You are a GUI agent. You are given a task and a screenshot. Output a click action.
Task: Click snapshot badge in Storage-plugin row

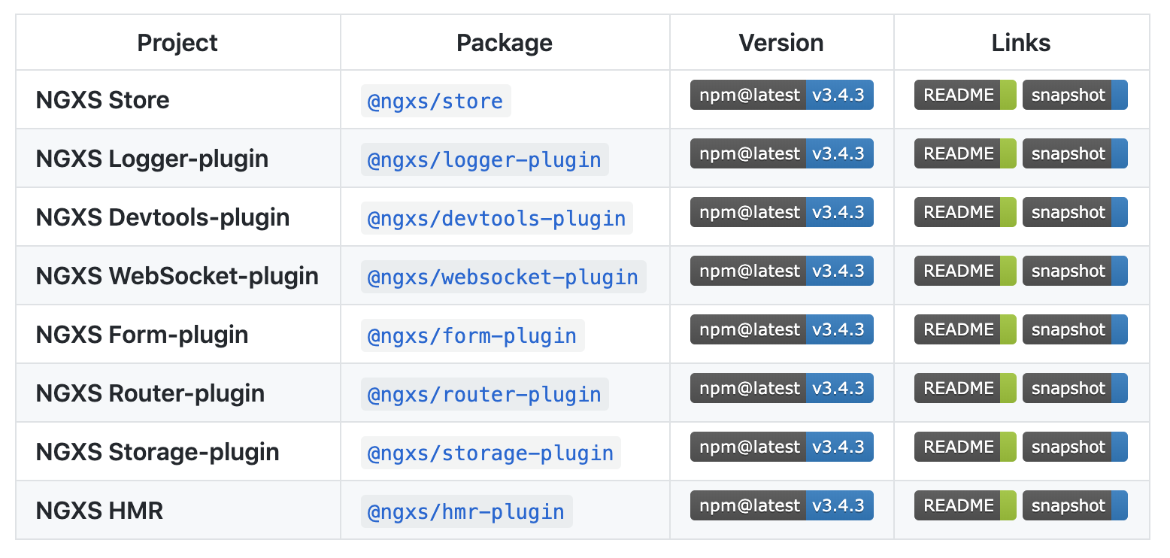[x=1075, y=447]
